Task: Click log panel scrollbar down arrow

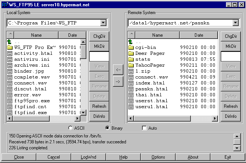Action: pyautogui.click(x=237, y=148)
